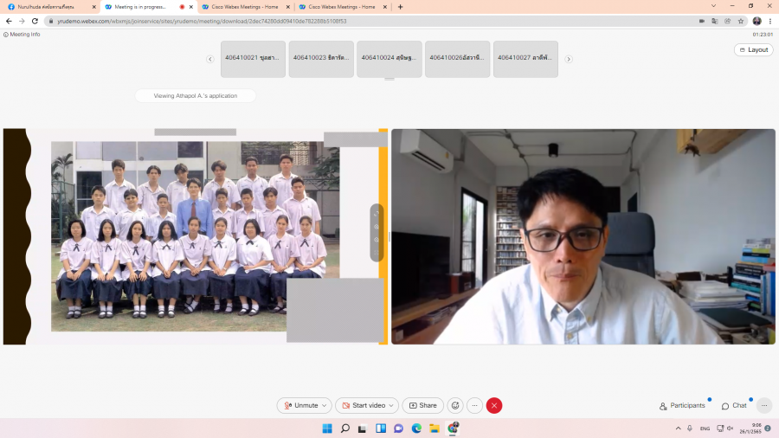
Task: Open more options in the meeting controls
Action: [x=475, y=405]
